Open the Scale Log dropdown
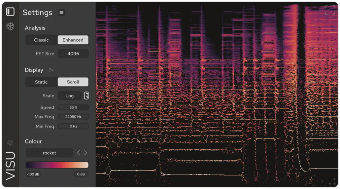 pos(70,95)
